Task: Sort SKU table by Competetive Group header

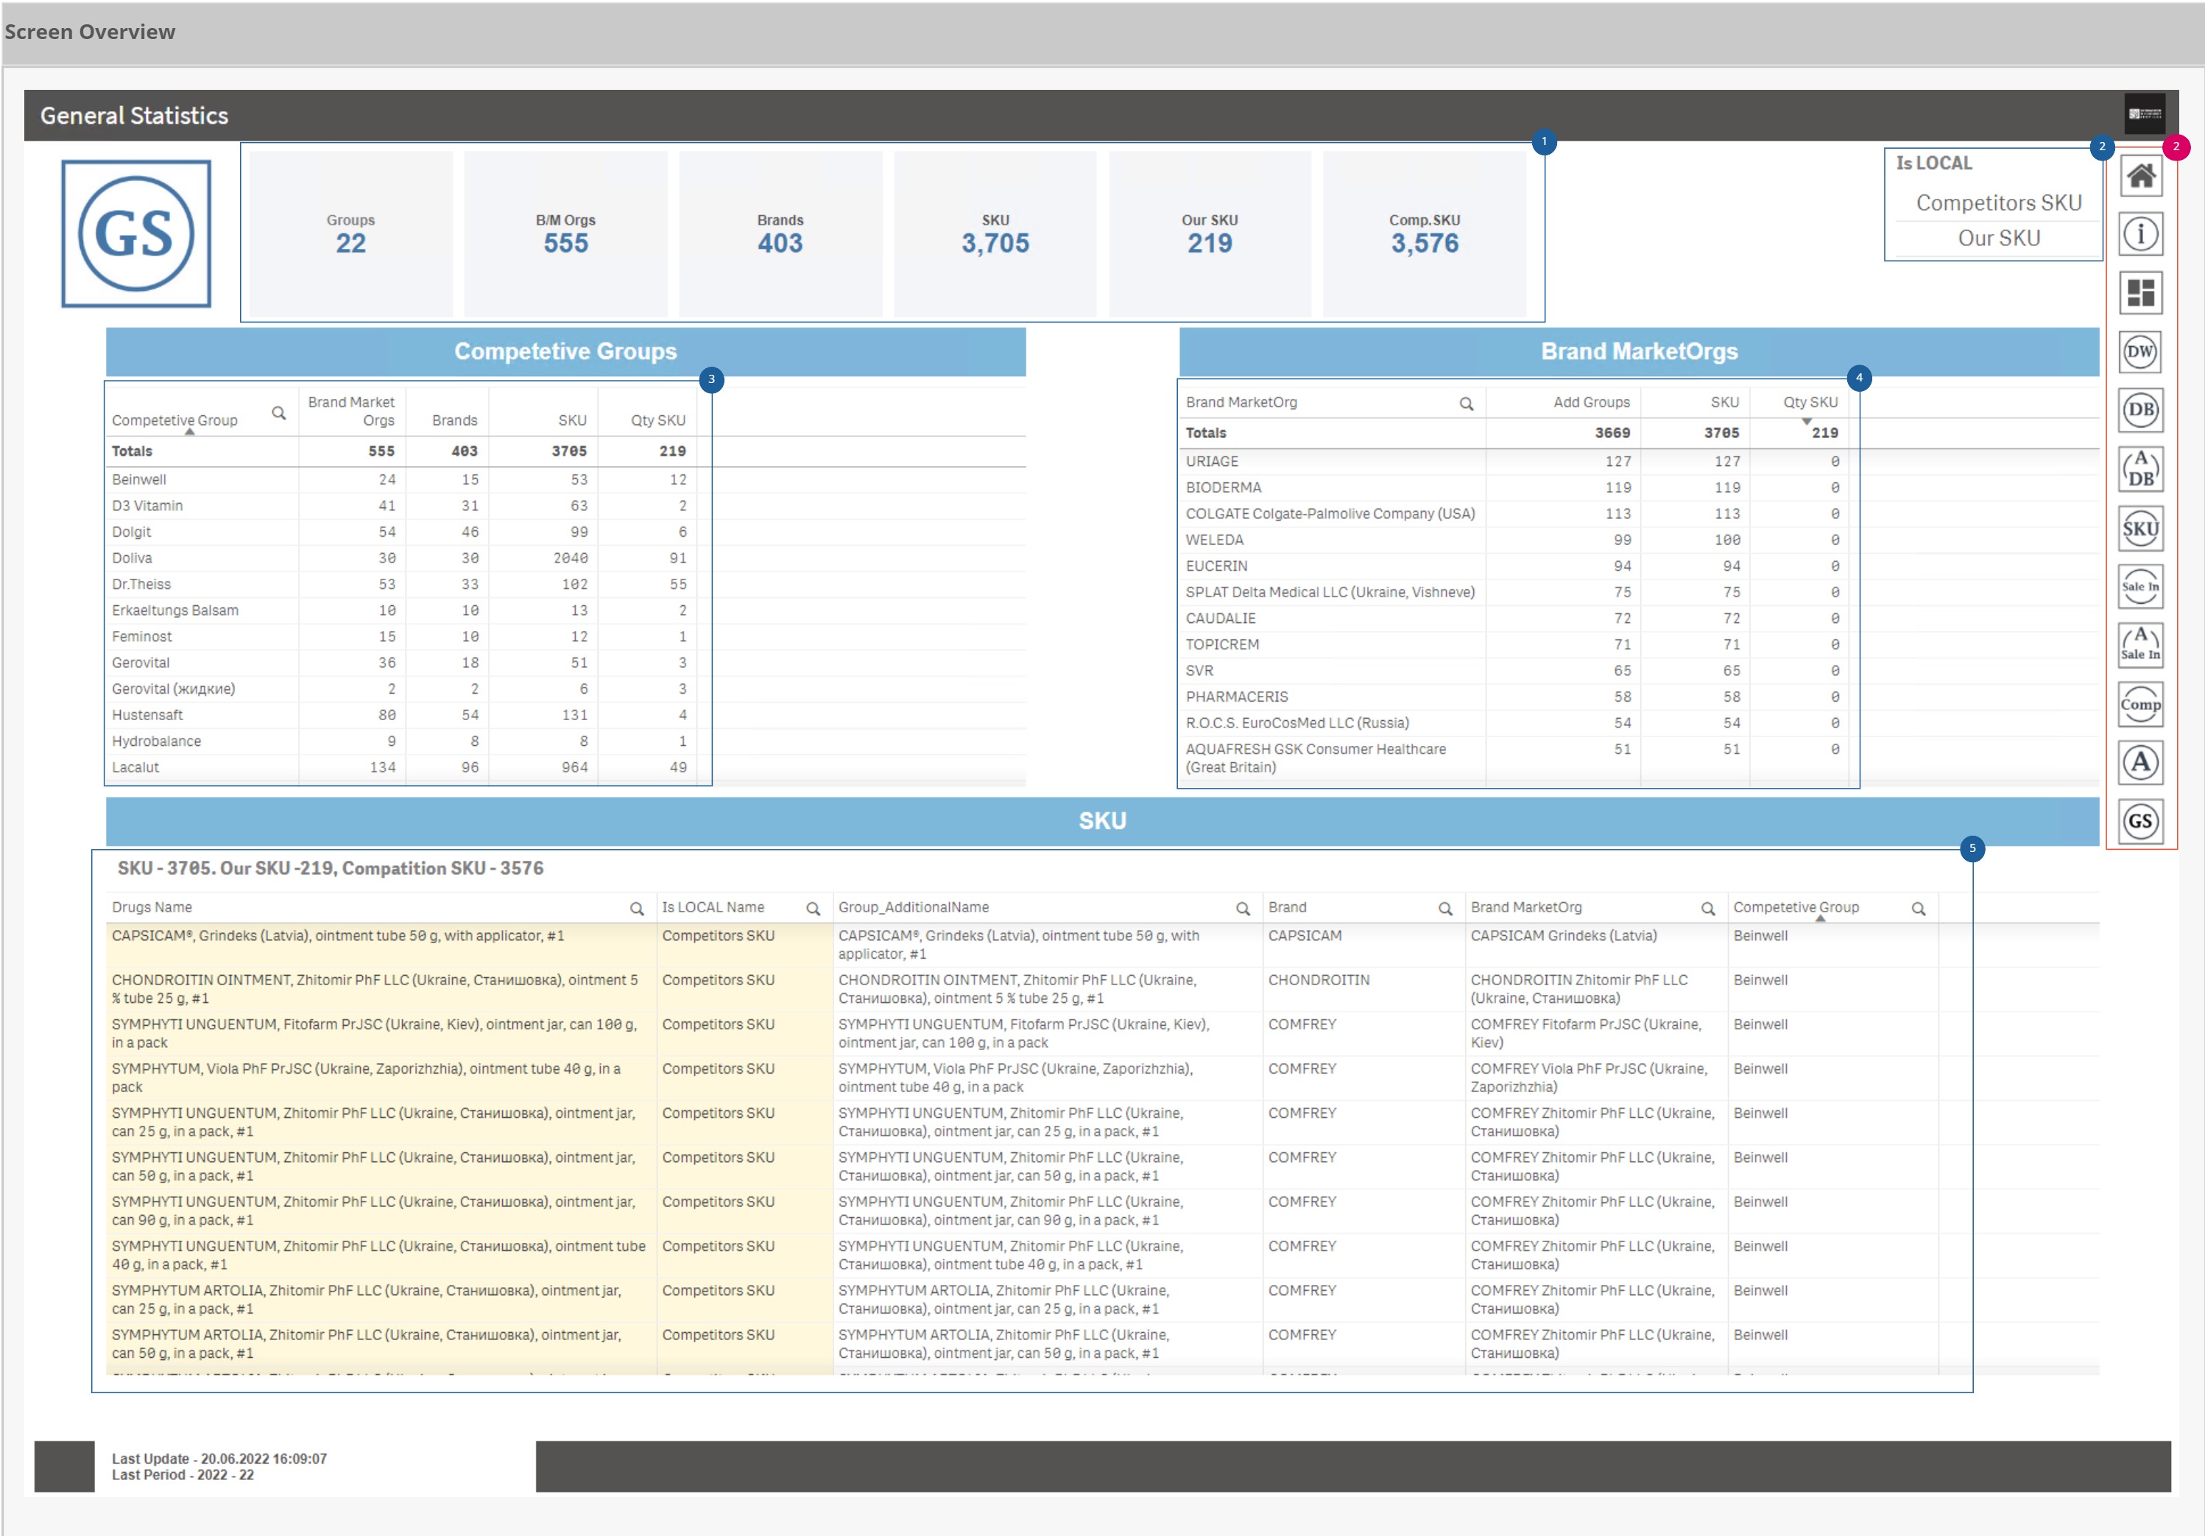Action: coord(1795,908)
